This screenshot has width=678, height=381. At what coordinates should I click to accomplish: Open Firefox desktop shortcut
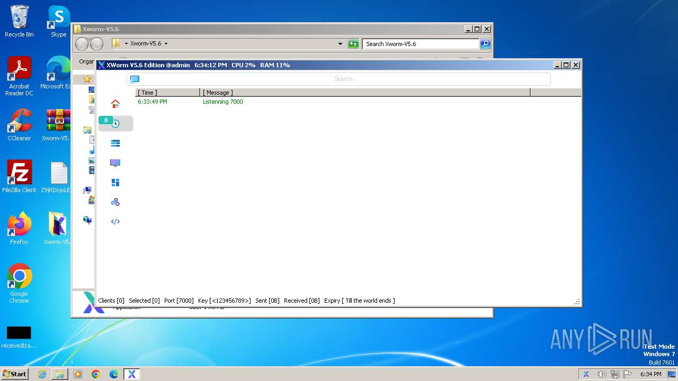pos(19,229)
